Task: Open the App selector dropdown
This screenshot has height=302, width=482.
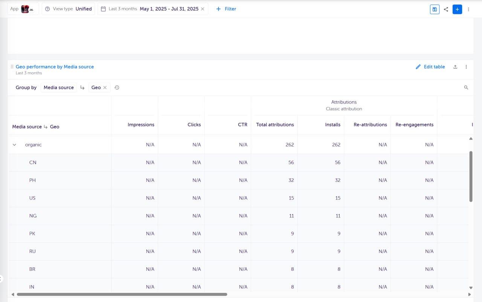Action: click(23, 9)
